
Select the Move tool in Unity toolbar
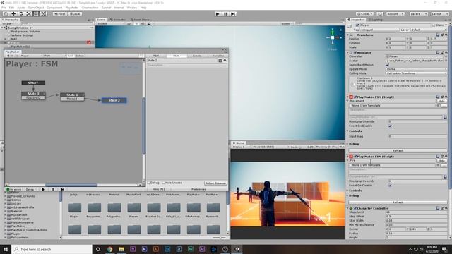(13, 14)
